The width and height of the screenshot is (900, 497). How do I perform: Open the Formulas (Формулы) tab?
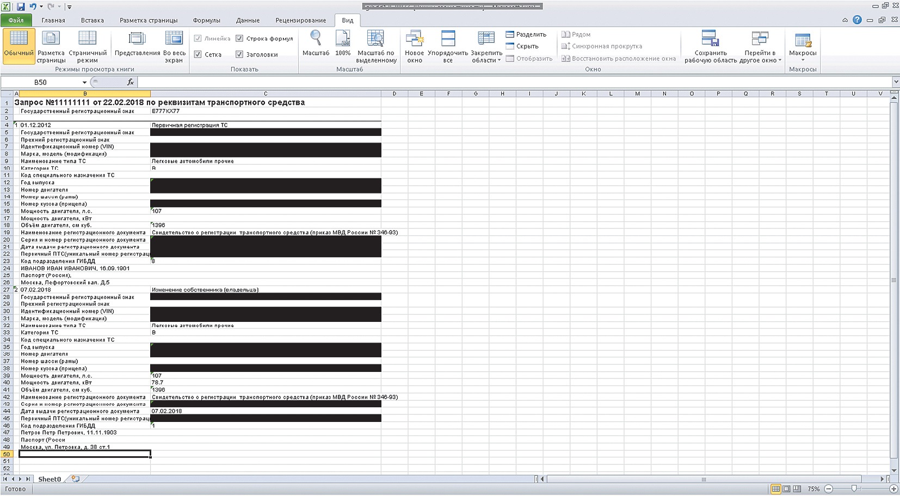(x=207, y=20)
